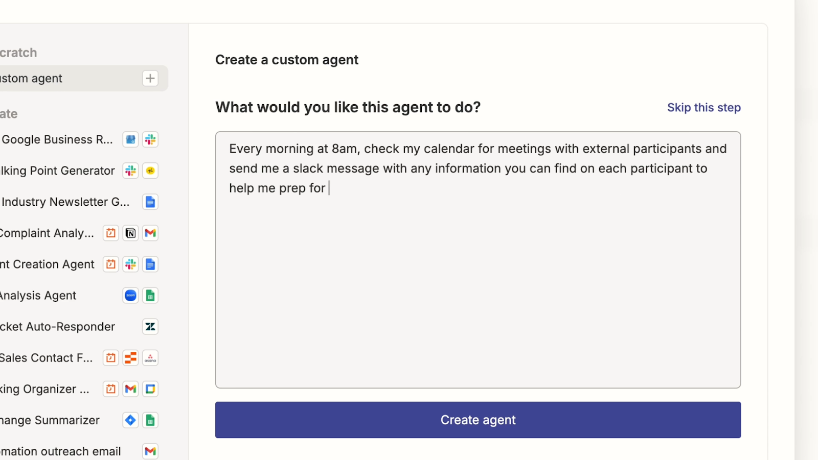Open the Ticket Auto-Responder template

[57, 327]
